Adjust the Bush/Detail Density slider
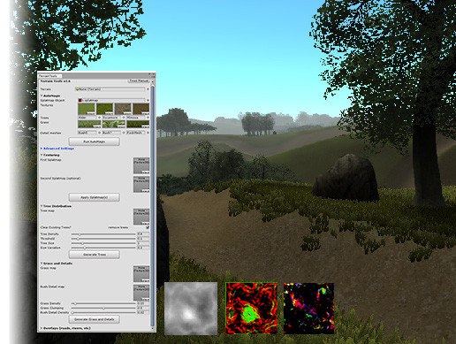 point(103,312)
